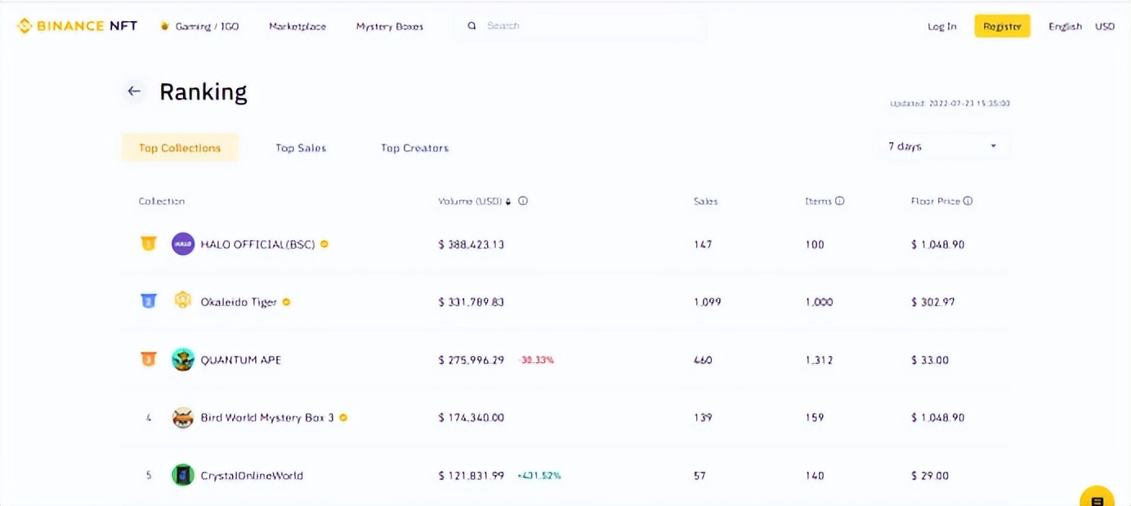Click the $ 275,996.29 volume value

[471, 360]
